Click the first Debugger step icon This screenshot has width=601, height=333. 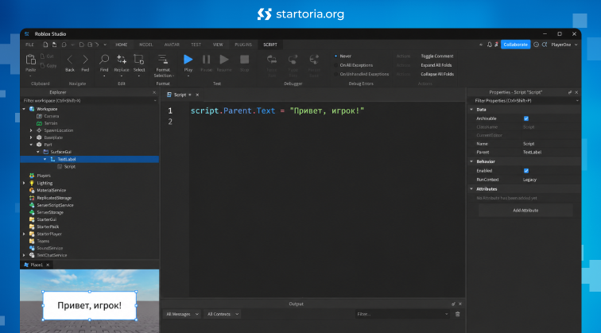coord(272,60)
